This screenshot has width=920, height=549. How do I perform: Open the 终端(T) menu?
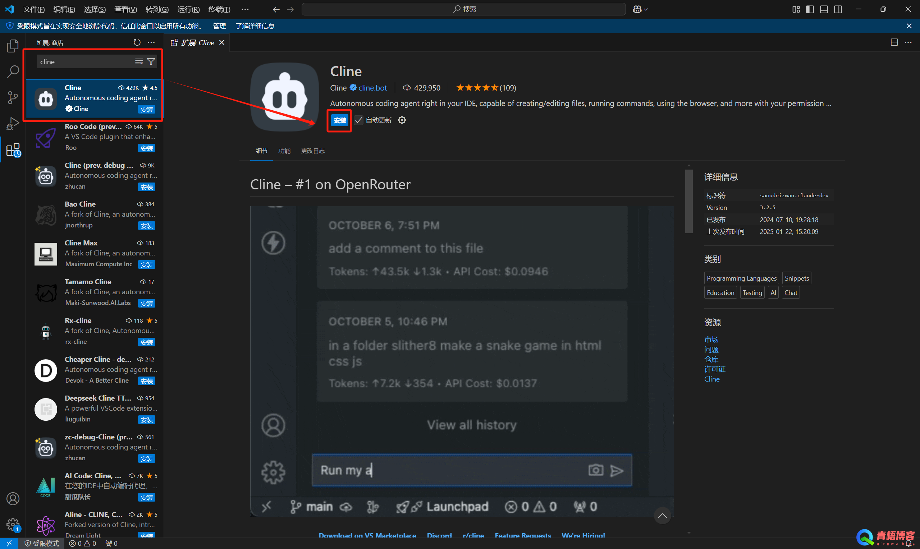pyautogui.click(x=219, y=9)
